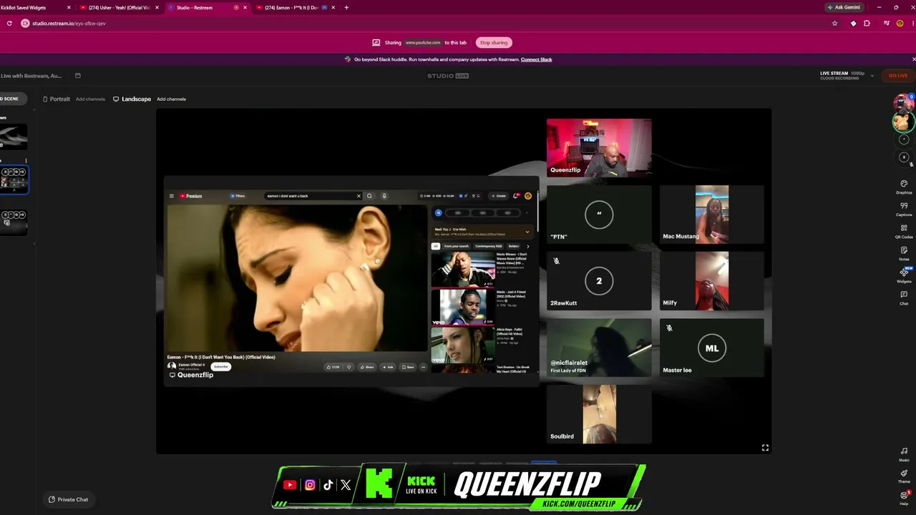Viewport: 916px width, 515px height.
Task: Open the Chrome profile avatar
Action: pos(900,23)
